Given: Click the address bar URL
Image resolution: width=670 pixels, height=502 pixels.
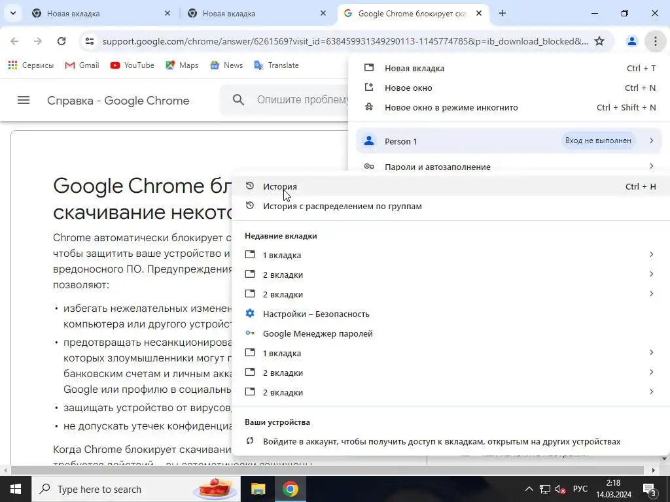Looking at the screenshot, I should [345, 41].
